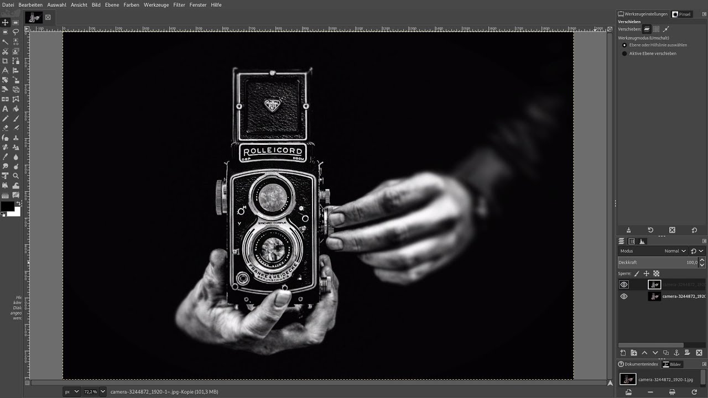The image size is (708, 398).
Task: Select the Fuzzy Select magic wand tool
Action: click(x=5, y=41)
